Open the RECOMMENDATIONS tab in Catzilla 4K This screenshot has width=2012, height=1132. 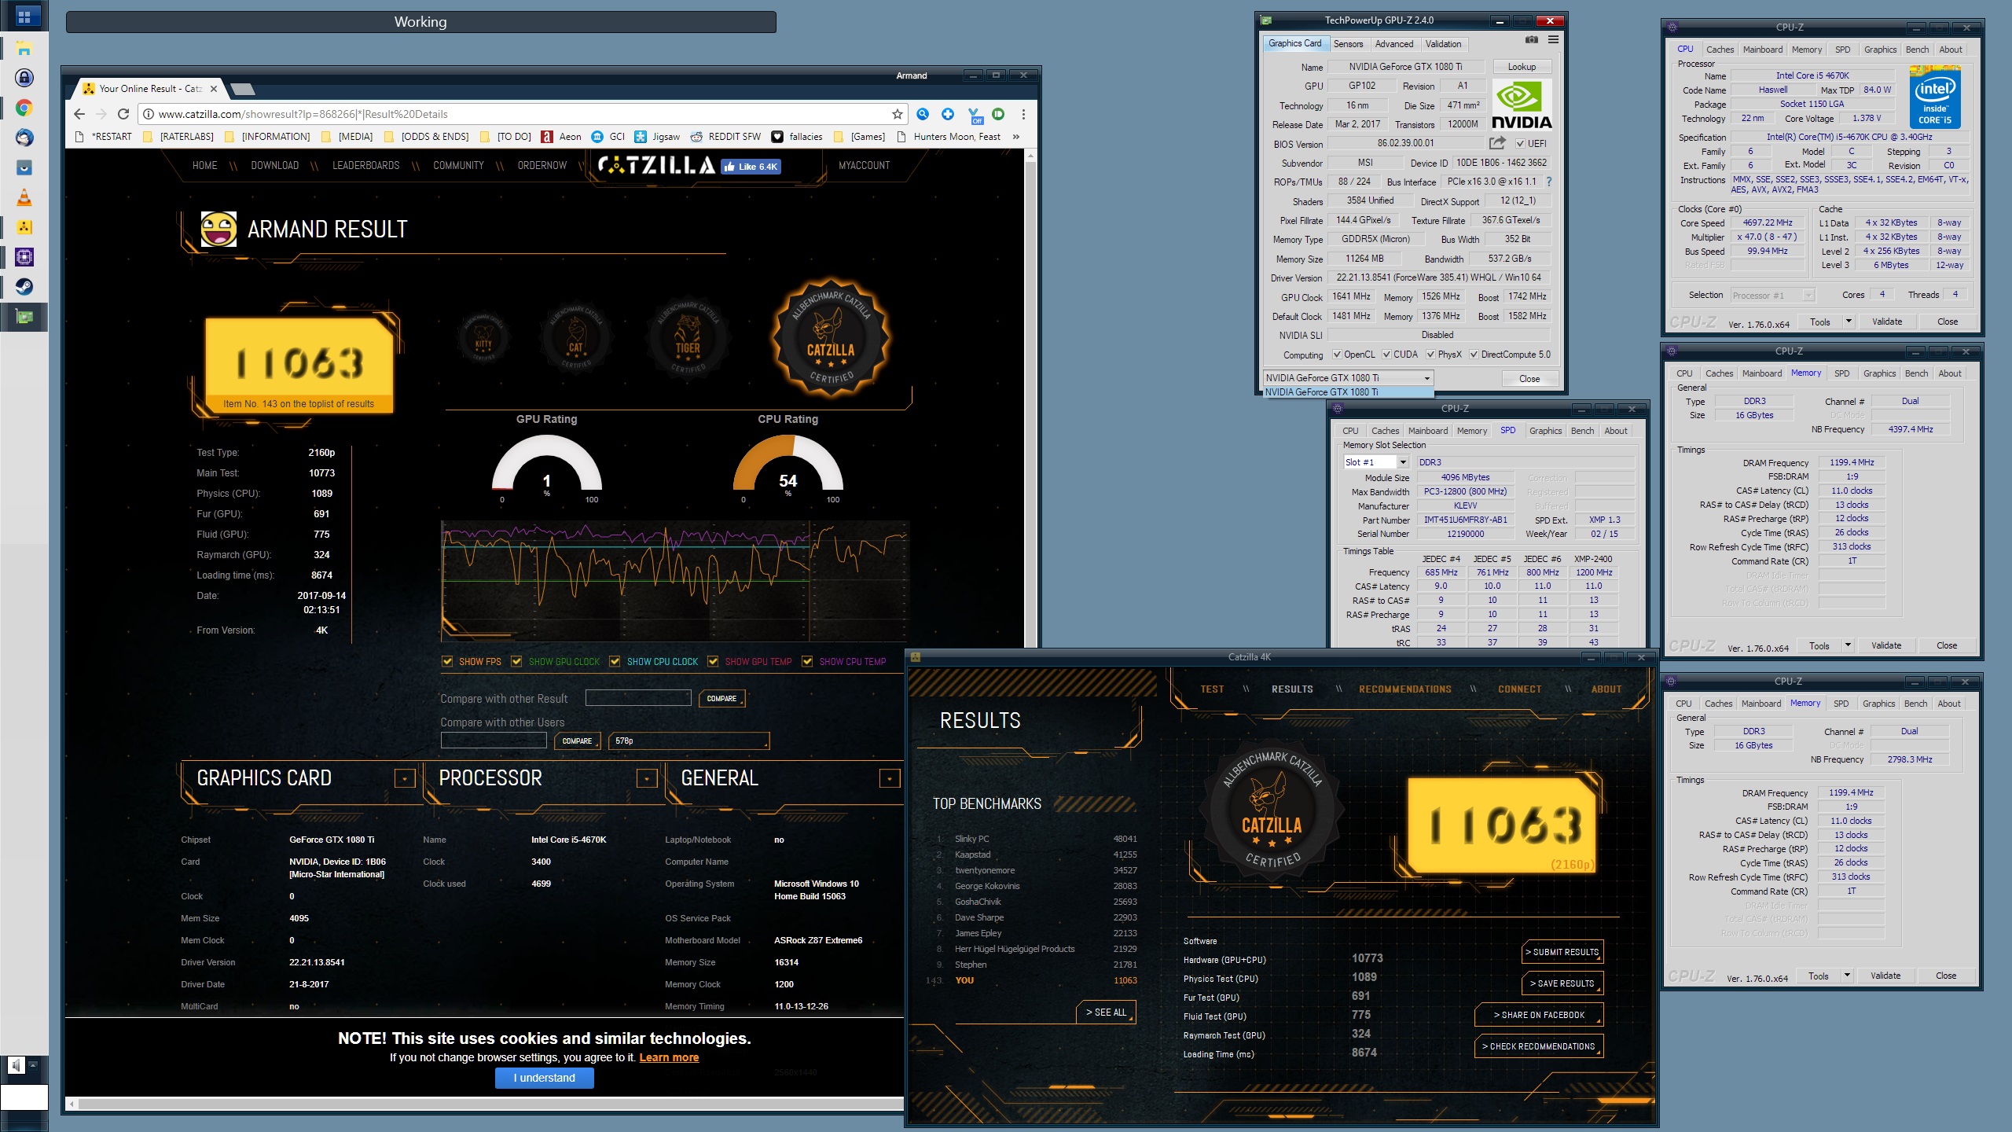point(1405,689)
